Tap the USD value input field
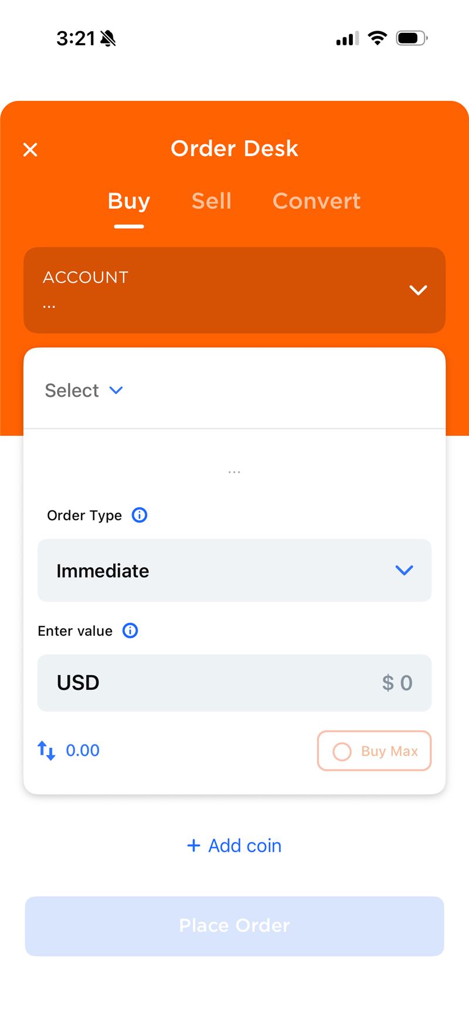Viewport: 469px width, 1020px height. click(235, 683)
